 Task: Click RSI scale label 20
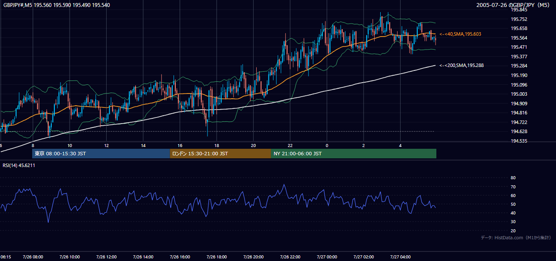pos(513,231)
